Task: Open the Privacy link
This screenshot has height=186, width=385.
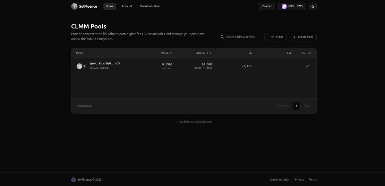Action: coord(299,180)
